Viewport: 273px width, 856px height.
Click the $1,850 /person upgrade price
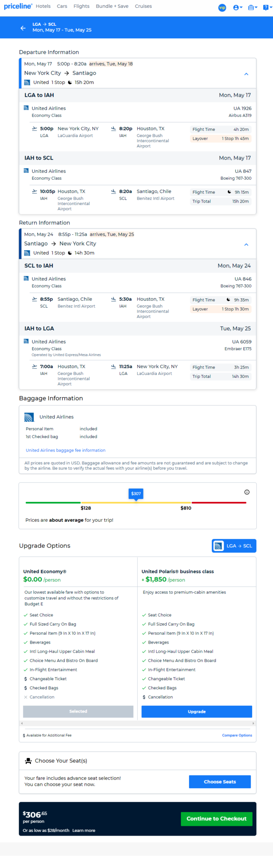point(163,579)
